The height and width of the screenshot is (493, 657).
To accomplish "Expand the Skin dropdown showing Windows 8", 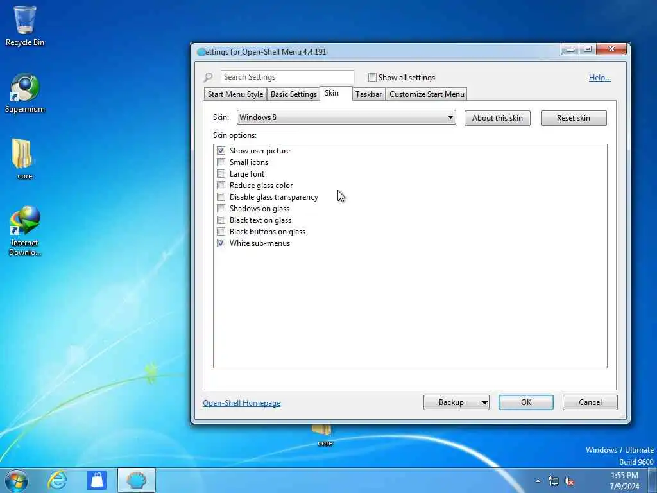I will tap(346, 117).
